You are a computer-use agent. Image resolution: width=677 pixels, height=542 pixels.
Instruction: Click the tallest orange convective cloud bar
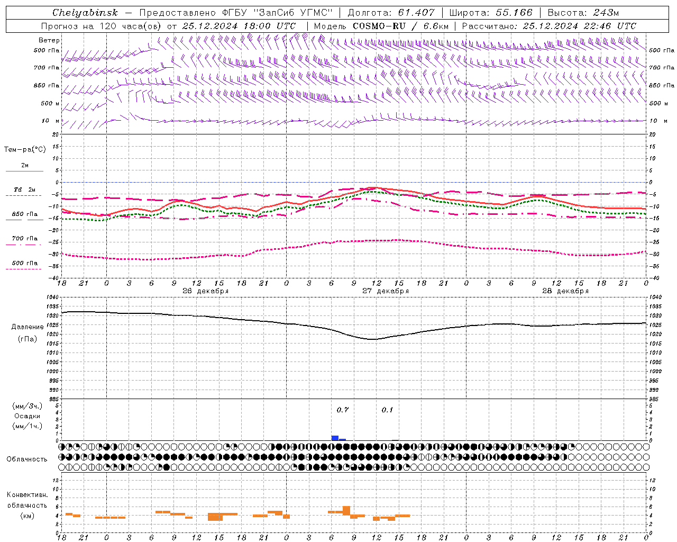point(346,511)
